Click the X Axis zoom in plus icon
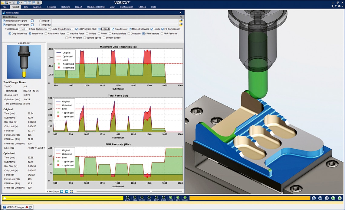 point(62,191)
